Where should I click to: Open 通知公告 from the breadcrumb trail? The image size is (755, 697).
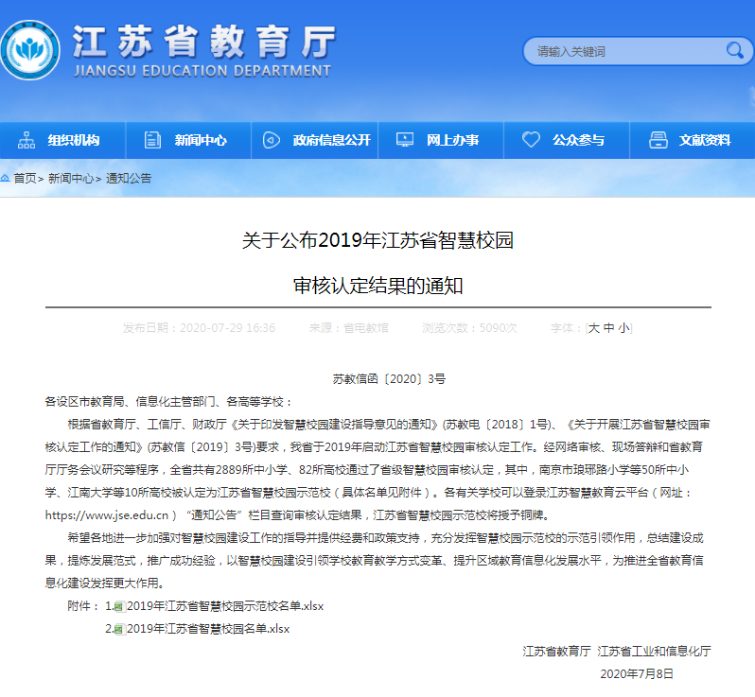click(x=129, y=178)
